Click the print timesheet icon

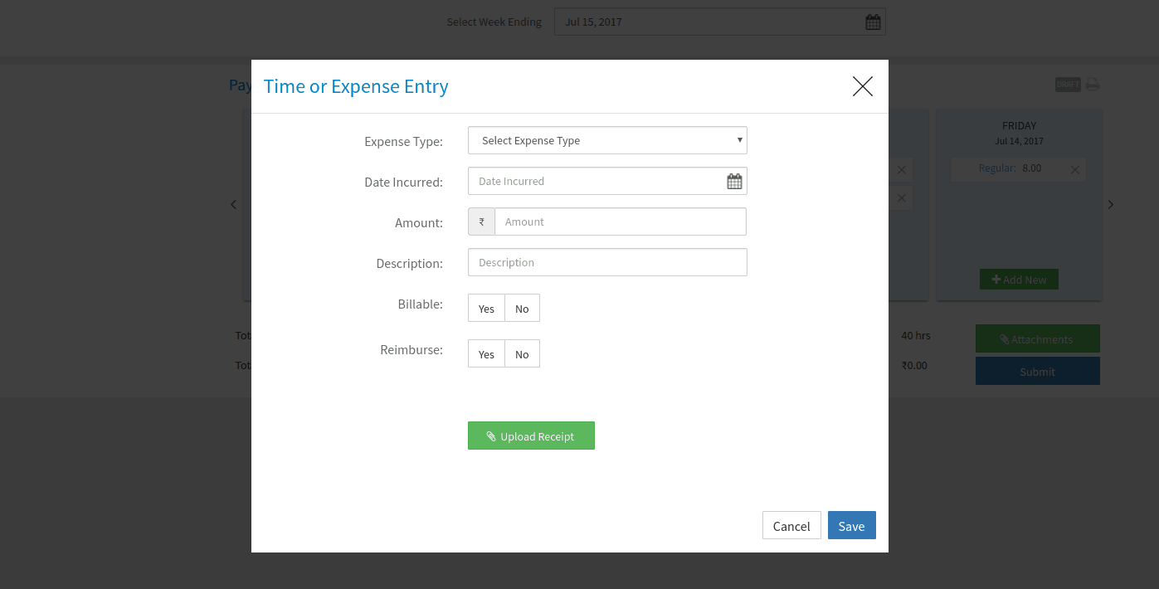click(1093, 85)
